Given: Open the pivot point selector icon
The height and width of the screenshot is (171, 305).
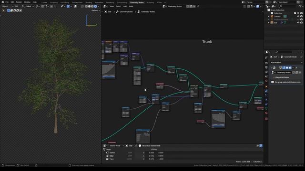Looking at the screenshot, I should pyautogui.click(x=37, y=6).
